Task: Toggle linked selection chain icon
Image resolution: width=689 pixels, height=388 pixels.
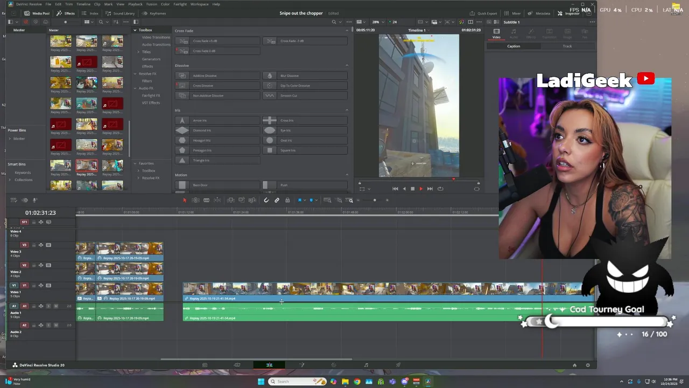Action: (x=277, y=200)
